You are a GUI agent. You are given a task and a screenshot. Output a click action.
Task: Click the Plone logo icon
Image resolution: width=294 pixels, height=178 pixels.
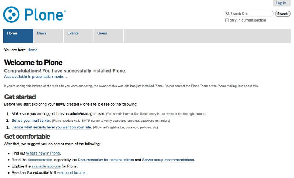tap(11, 15)
